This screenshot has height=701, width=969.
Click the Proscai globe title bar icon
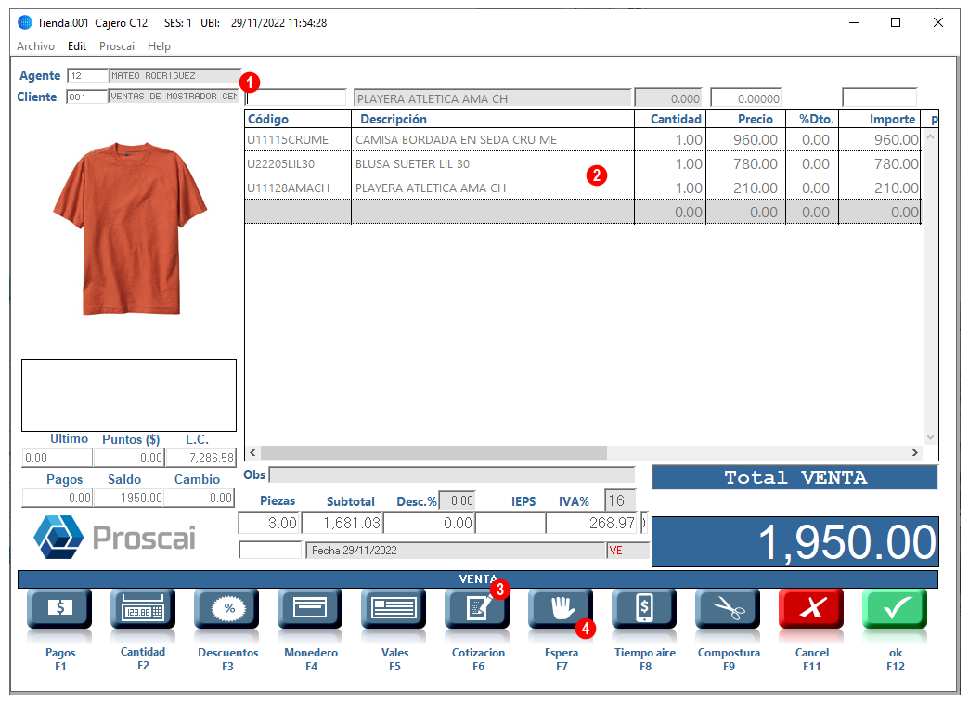(x=25, y=23)
